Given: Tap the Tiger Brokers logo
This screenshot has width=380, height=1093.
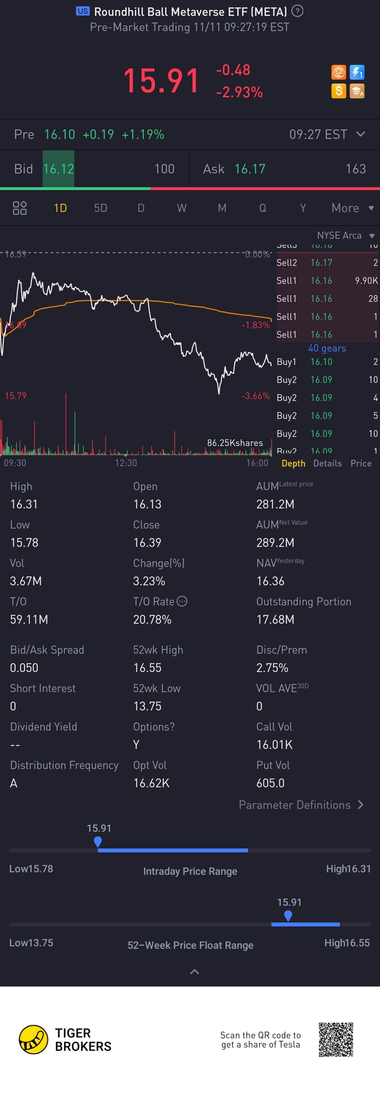Looking at the screenshot, I should pos(65,1039).
